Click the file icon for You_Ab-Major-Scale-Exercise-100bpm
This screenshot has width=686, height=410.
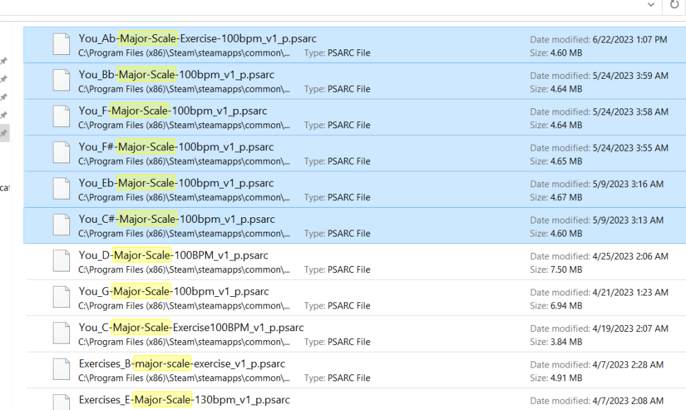pyautogui.click(x=62, y=45)
